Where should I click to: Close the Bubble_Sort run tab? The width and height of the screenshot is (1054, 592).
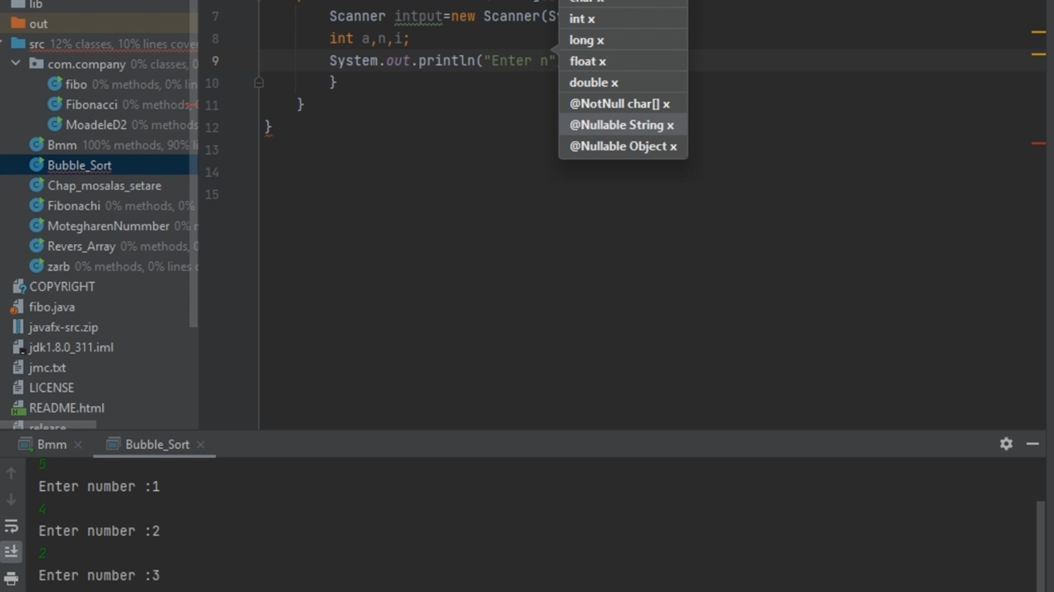tap(201, 445)
